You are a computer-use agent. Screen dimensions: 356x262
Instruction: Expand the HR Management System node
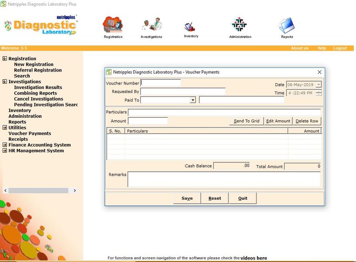coord(5,151)
